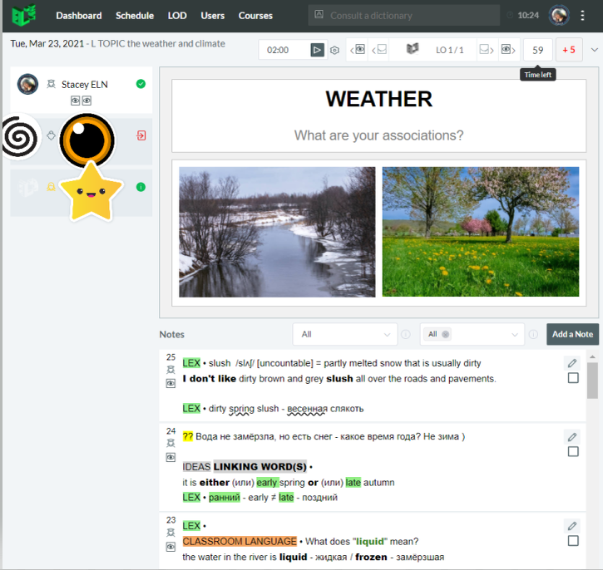Edit note 24 with pencil icon
Image resolution: width=603 pixels, height=570 pixels.
(x=572, y=437)
